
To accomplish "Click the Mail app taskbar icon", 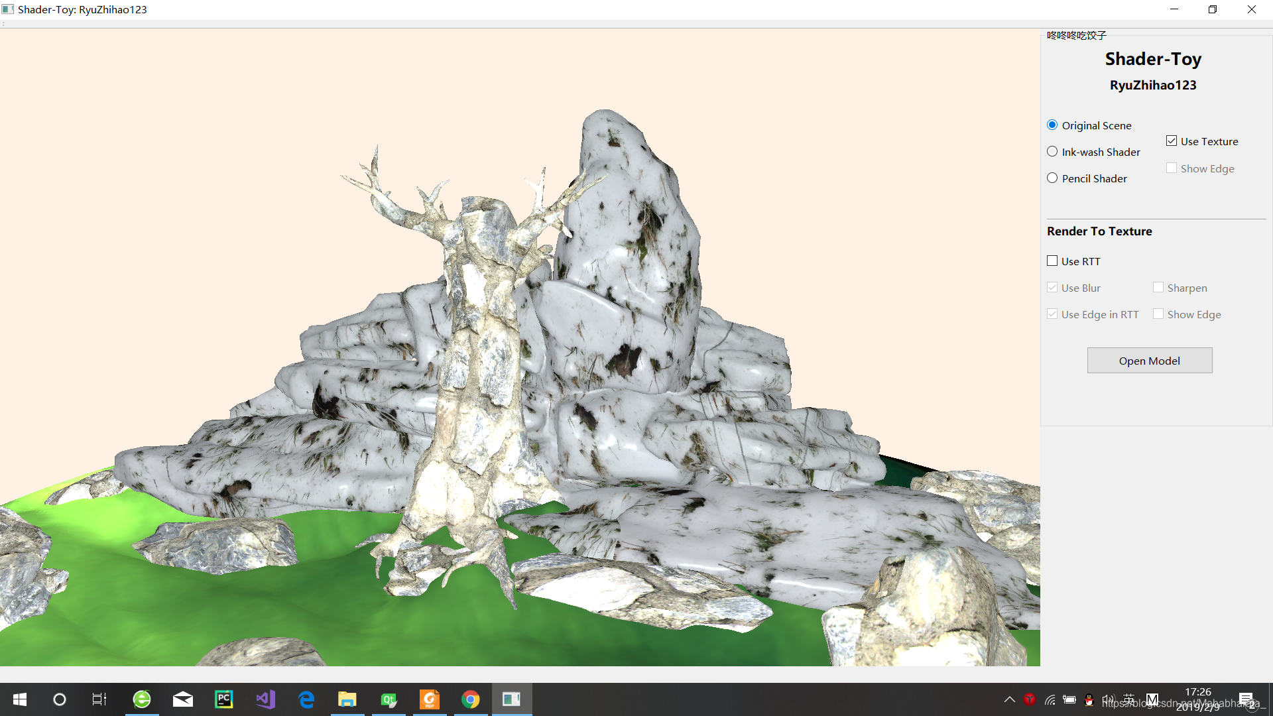I will coord(183,699).
